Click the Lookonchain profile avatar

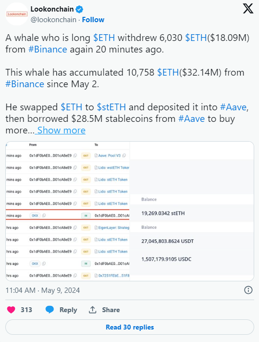[x=17, y=14]
